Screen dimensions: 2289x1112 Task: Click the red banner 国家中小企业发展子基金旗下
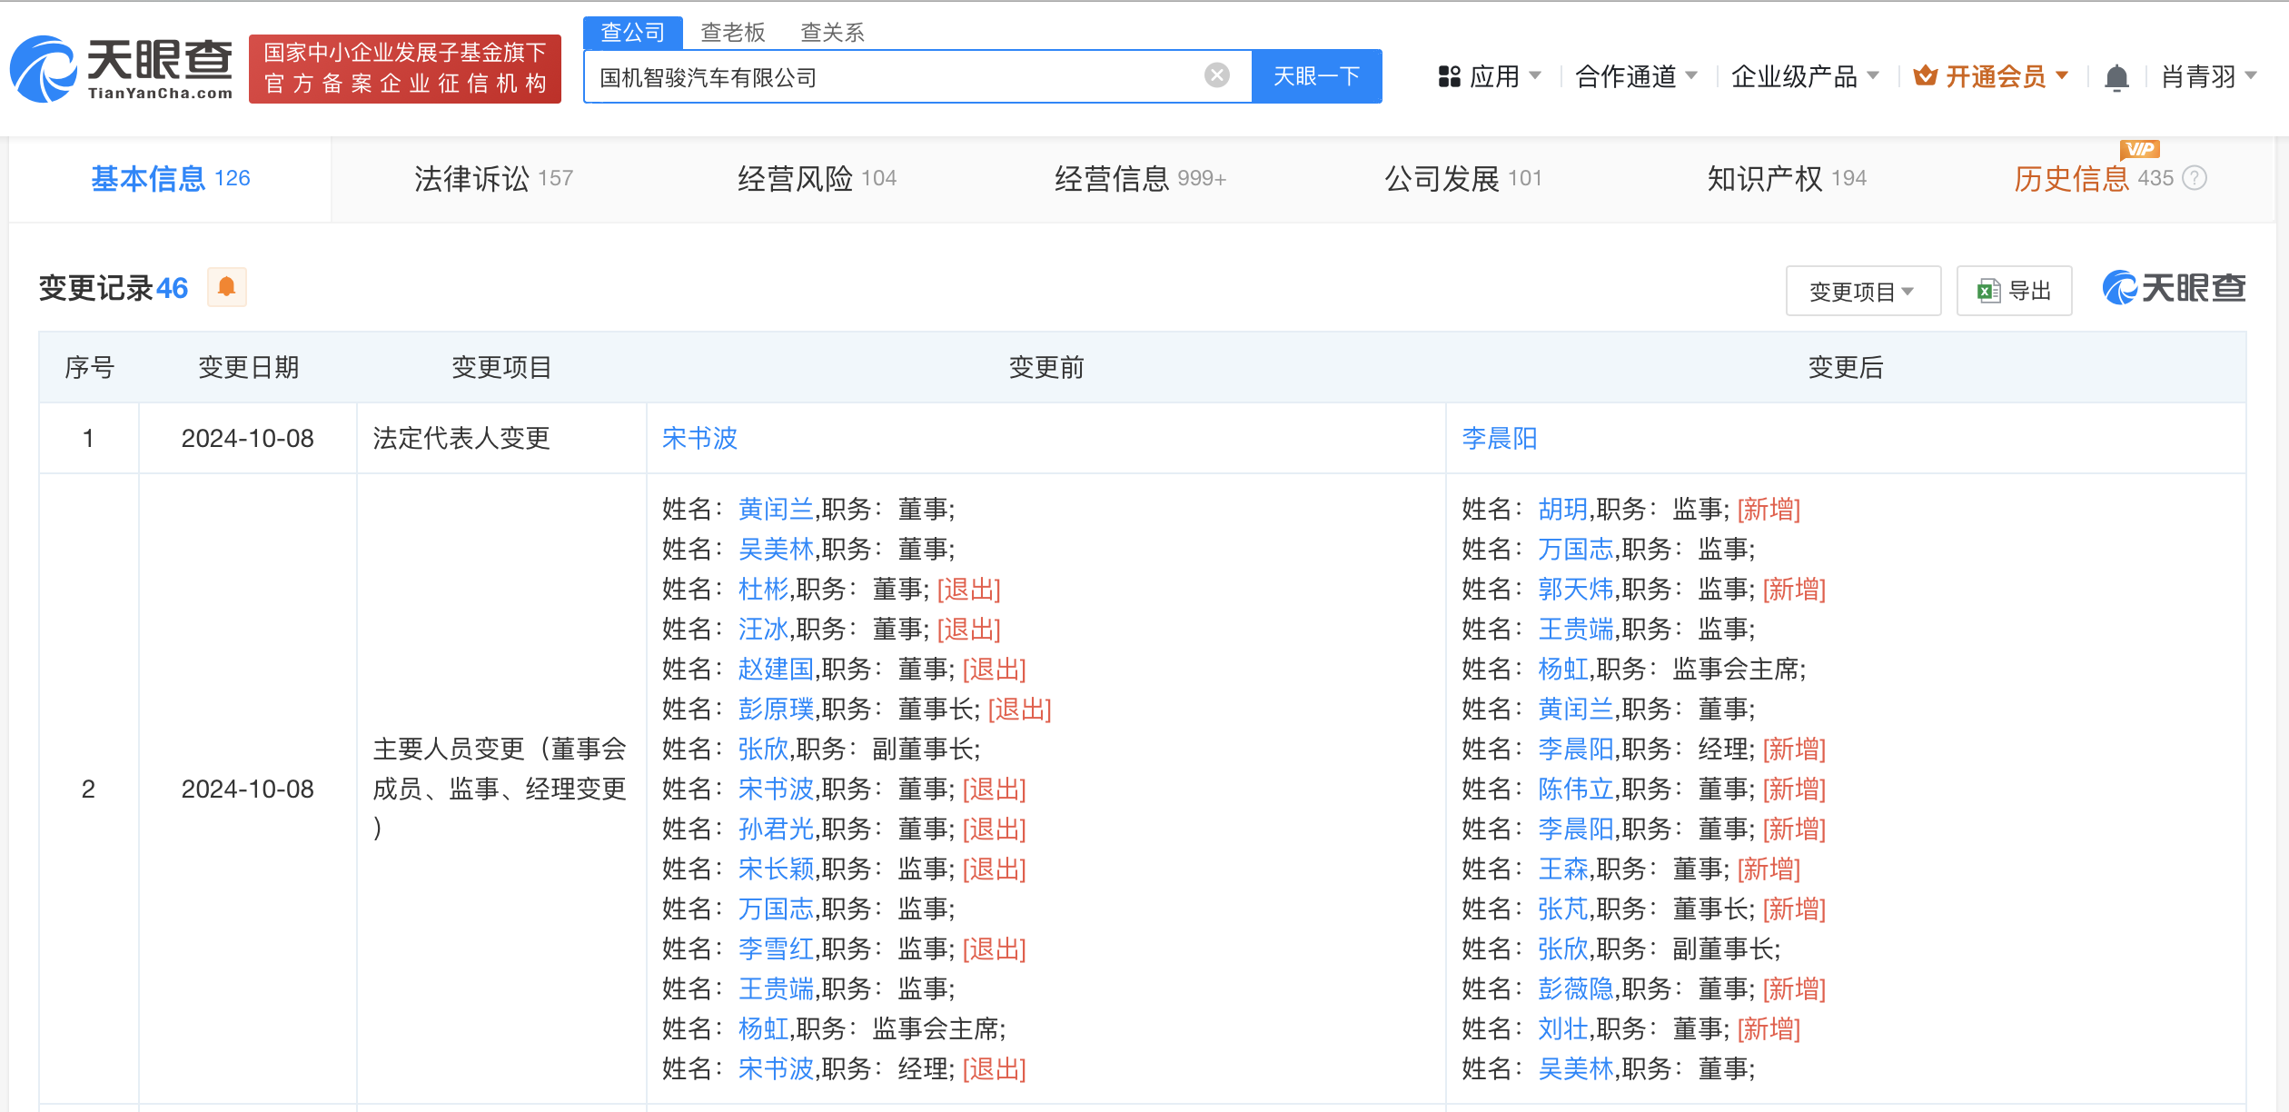click(405, 69)
